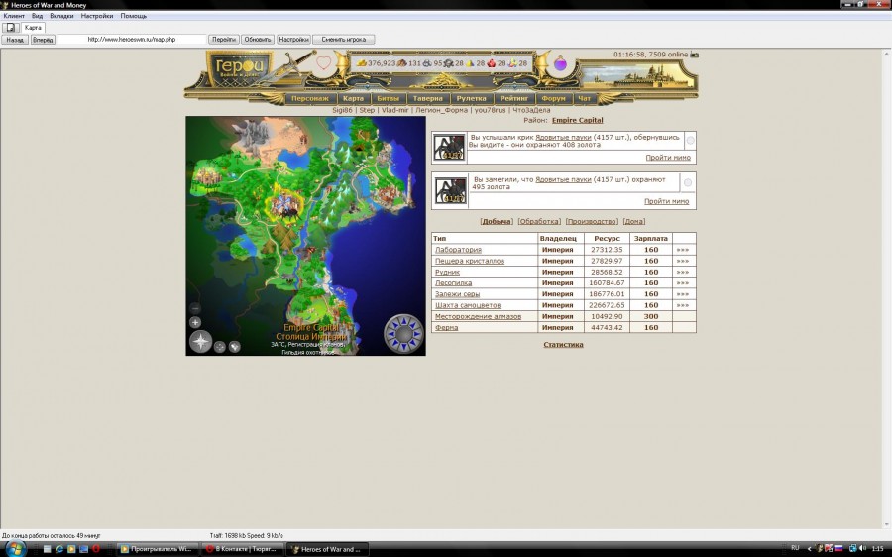Image resolution: width=892 pixels, height=557 pixels.
Task: Open the Пещера кристаллов facility link
Action: [470, 261]
